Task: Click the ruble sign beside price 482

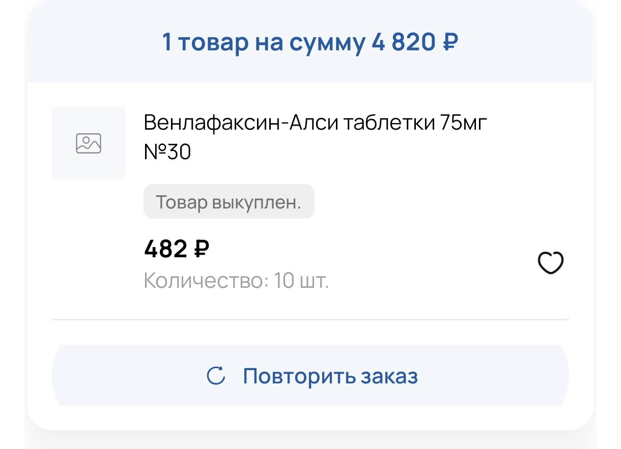Action: (x=202, y=249)
